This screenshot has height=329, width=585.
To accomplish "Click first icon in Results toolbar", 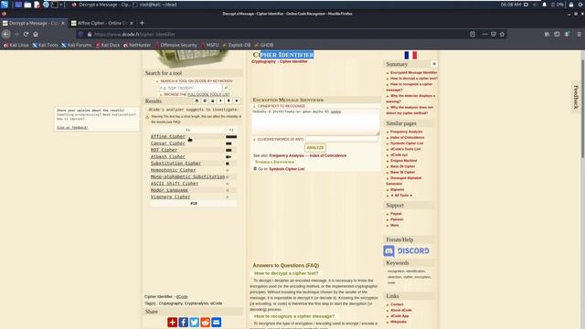I will [x=197, y=101].
